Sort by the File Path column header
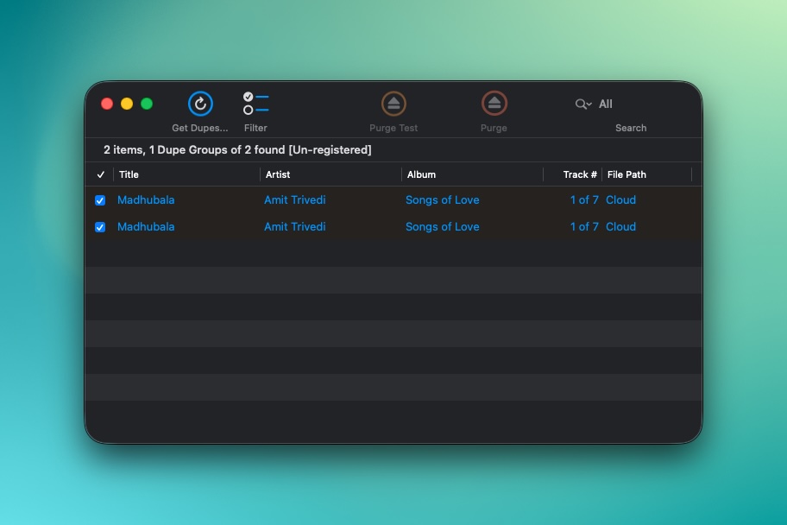Screen dimensions: 787x525 coord(647,174)
